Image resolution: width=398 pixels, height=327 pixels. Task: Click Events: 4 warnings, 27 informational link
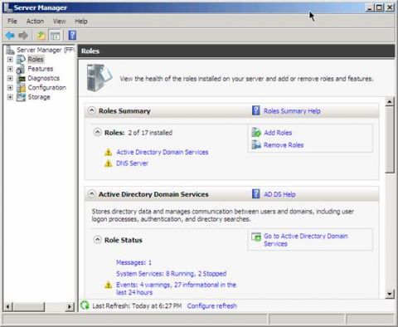point(176,289)
